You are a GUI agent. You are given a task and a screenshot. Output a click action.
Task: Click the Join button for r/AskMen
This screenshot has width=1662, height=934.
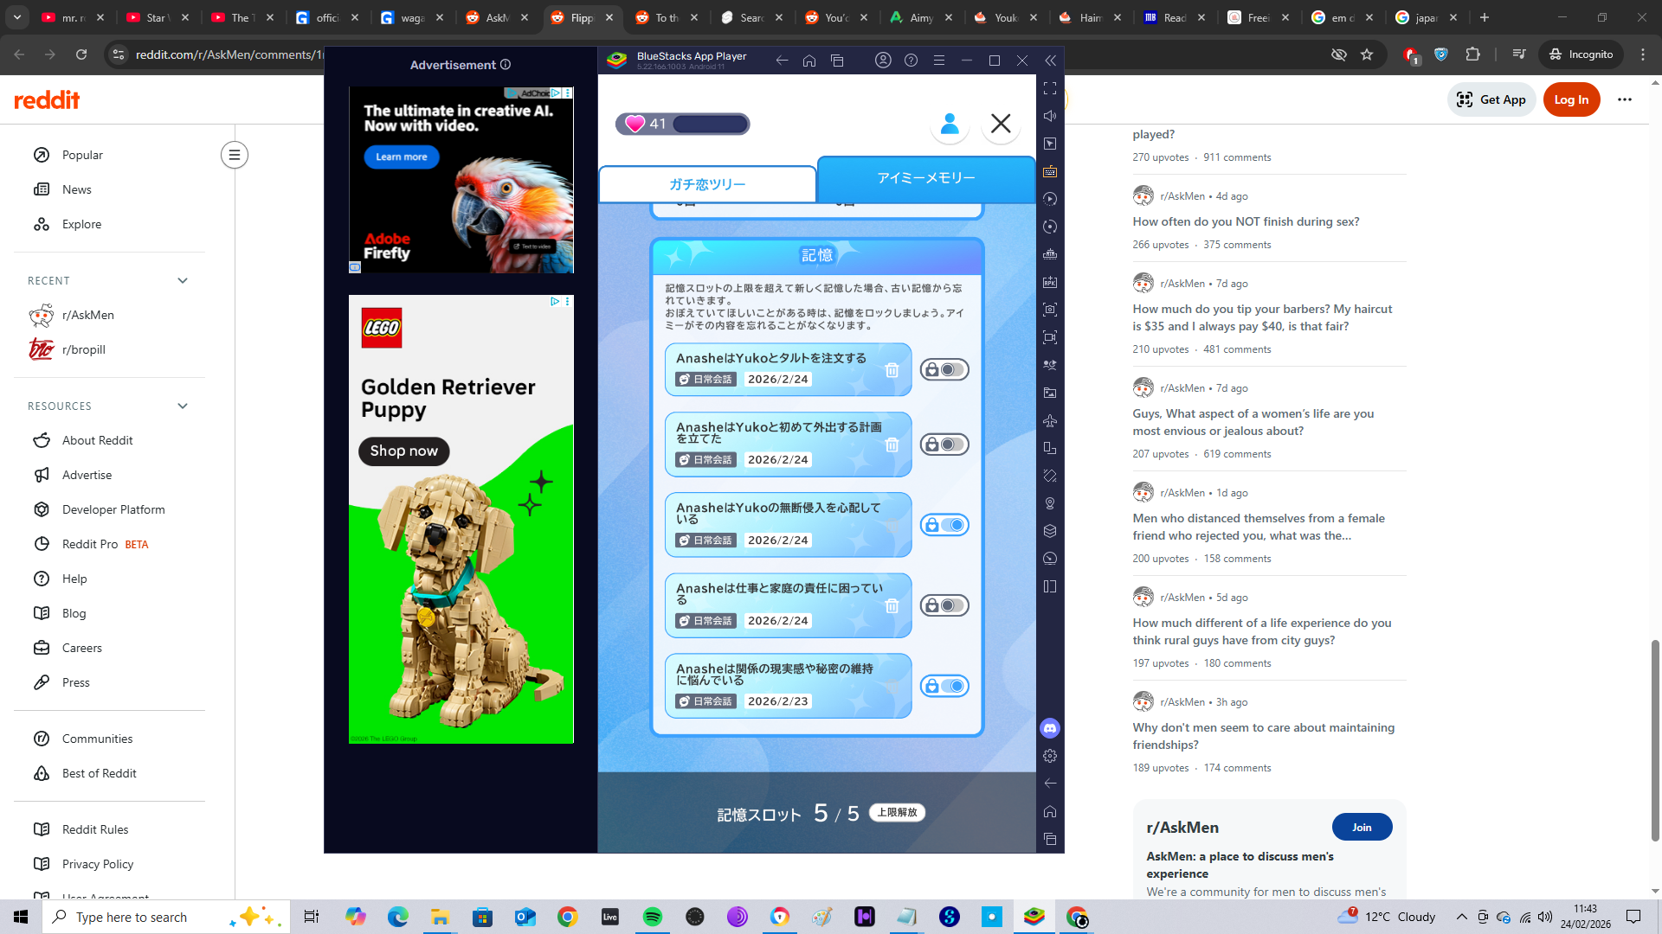click(1362, 827)
